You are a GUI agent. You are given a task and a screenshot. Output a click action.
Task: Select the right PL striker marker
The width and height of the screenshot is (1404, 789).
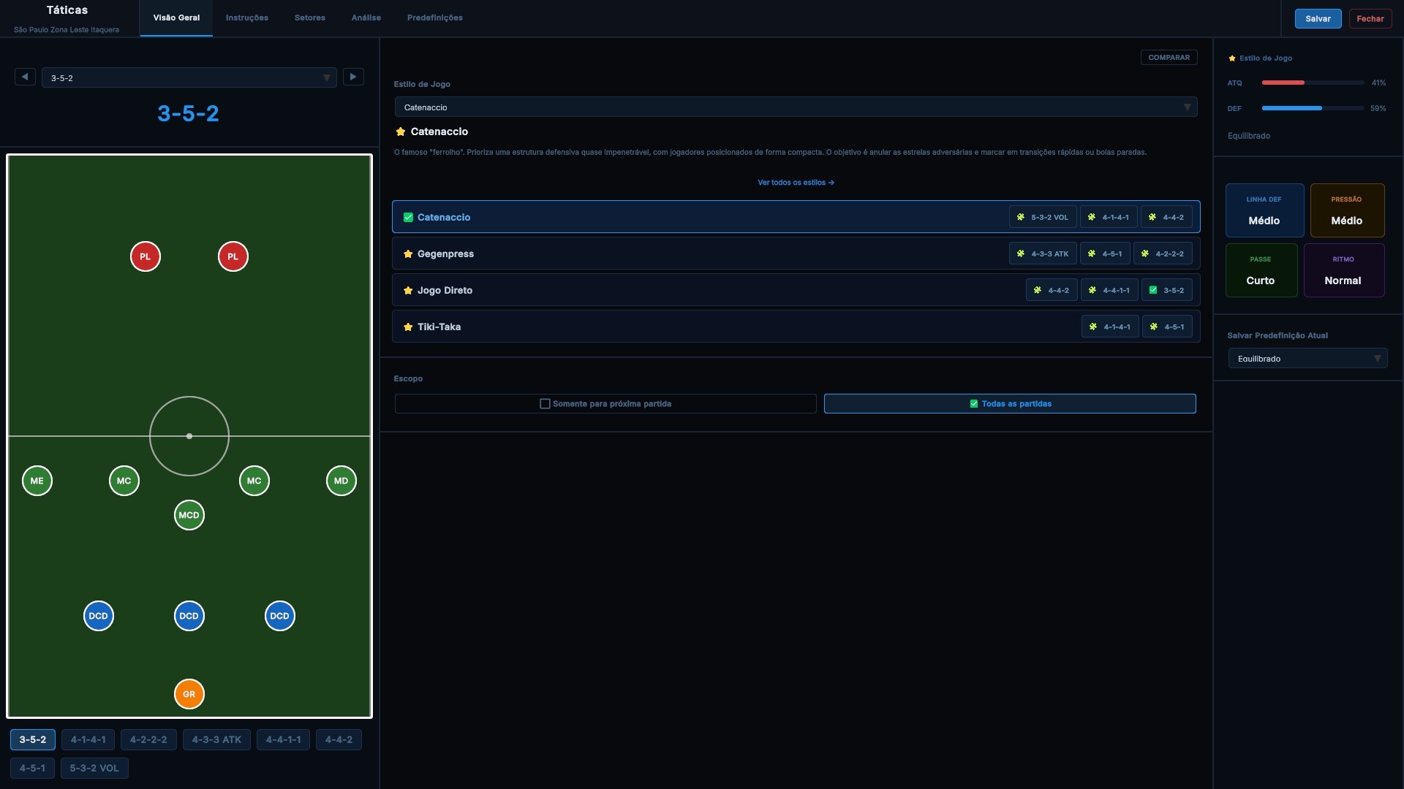tap(233, 256)
